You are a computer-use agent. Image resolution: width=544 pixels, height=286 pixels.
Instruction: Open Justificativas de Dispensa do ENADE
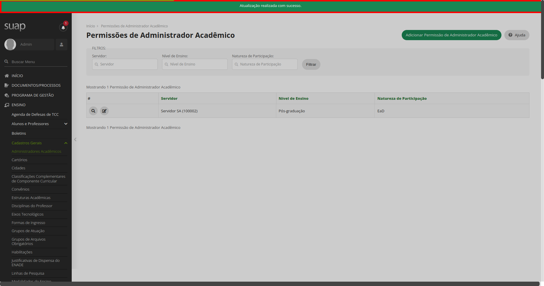coord(36,263)
